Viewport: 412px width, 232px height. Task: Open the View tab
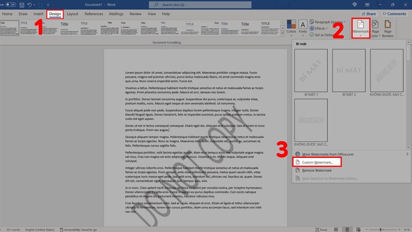(151, 14)
